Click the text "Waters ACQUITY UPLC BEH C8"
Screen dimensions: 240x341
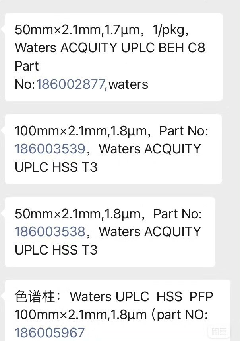pyautogui.click(x=110, y=48)
